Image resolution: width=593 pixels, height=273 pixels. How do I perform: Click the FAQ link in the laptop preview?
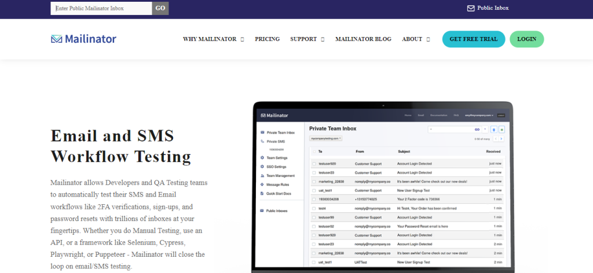coord(456,115)
